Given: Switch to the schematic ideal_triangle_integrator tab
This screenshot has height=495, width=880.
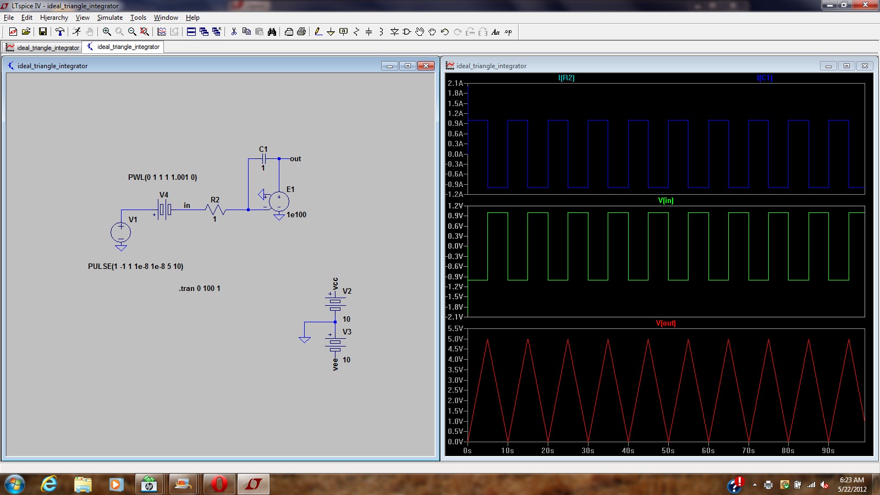Looking at the screenshot, I should point(123,47).
